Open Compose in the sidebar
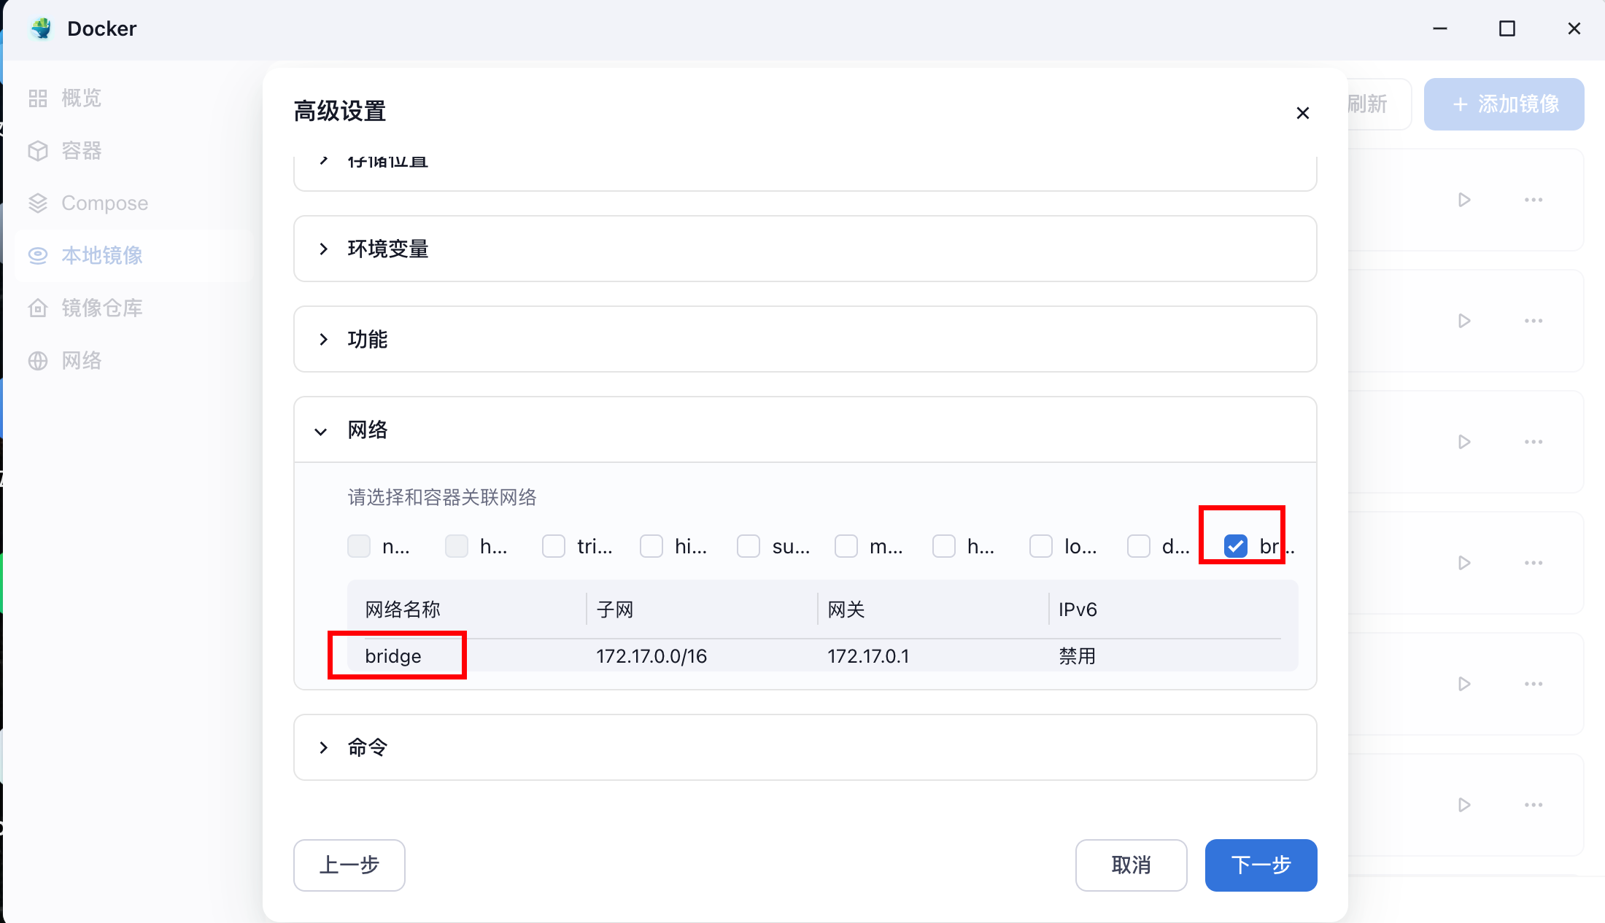The height and width of the screenshot is (923, 1605). [104, 203]
